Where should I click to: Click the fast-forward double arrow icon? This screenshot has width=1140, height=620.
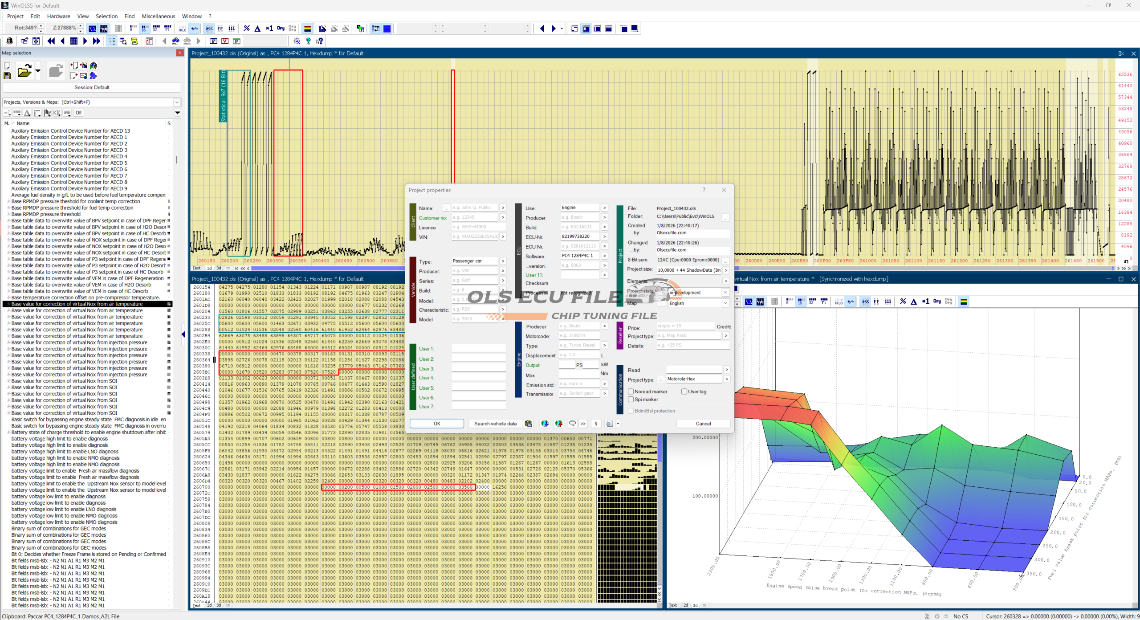[x=96, y=41]
